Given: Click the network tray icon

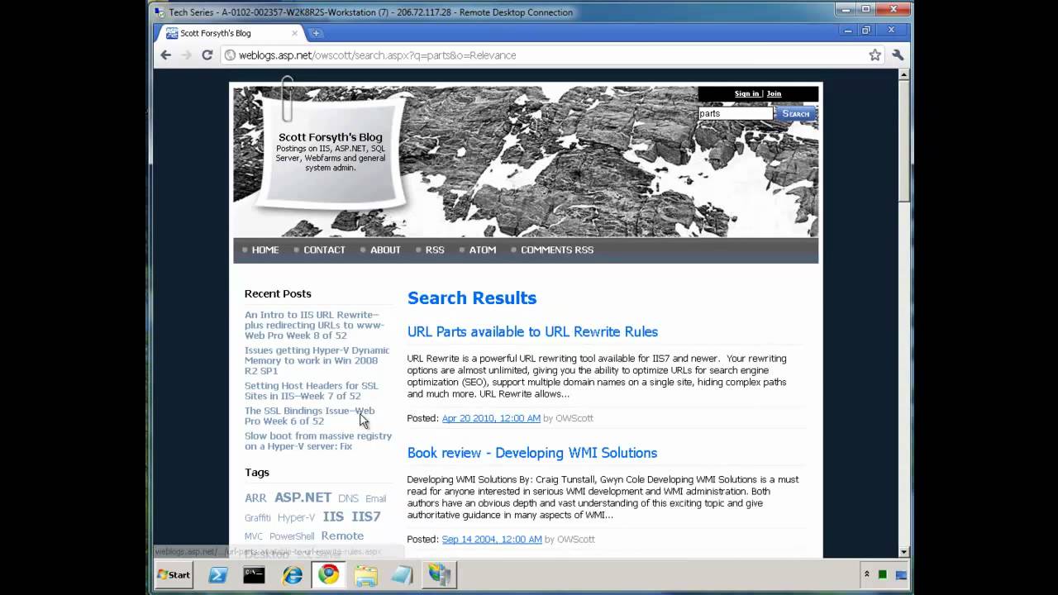Looking at the screenshot, I should pos(901,574).
